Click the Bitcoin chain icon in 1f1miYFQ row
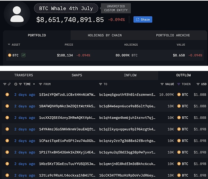208x179 pixels. tap(7, 95)
